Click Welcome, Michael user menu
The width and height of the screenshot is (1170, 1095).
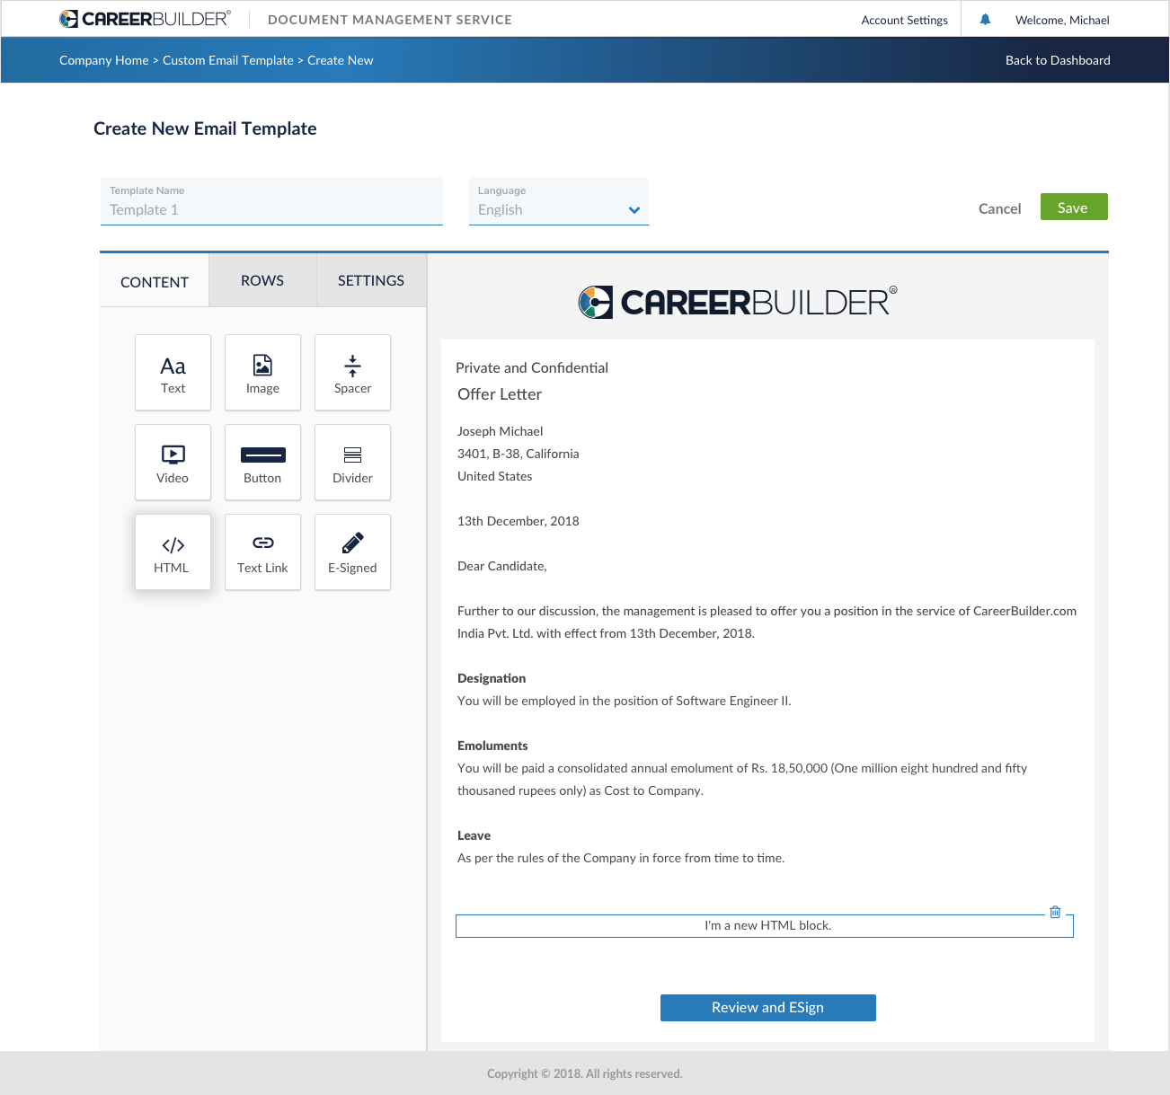1062,20
